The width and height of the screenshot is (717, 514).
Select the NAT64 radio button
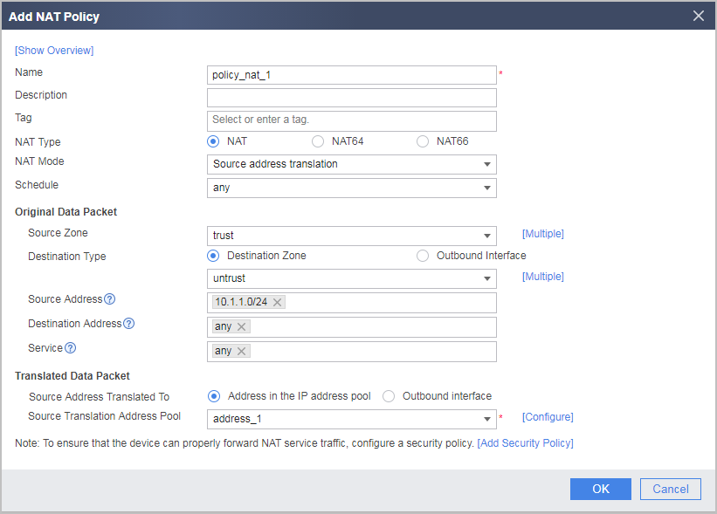(318, 141)
